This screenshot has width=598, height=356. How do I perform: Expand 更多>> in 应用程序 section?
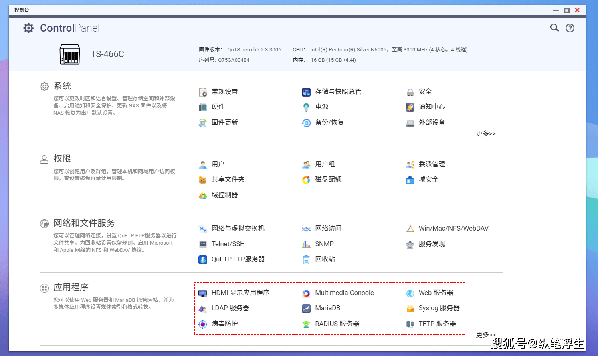point(486,335)
